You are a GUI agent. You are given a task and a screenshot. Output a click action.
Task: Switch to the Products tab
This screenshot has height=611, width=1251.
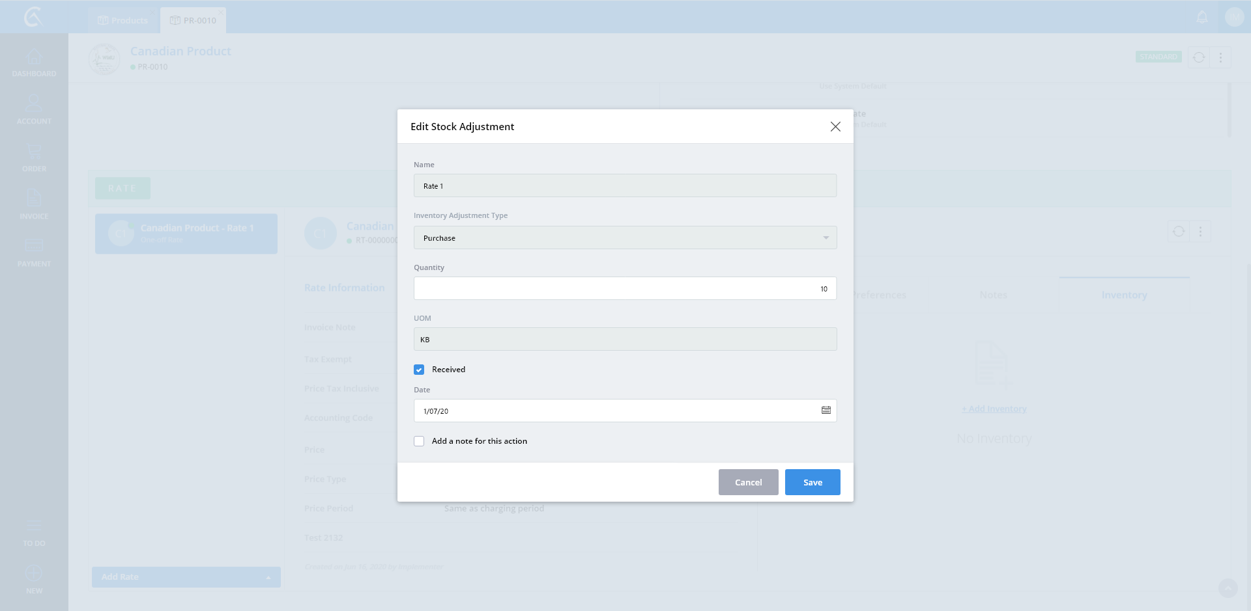(x=123, y=21)
